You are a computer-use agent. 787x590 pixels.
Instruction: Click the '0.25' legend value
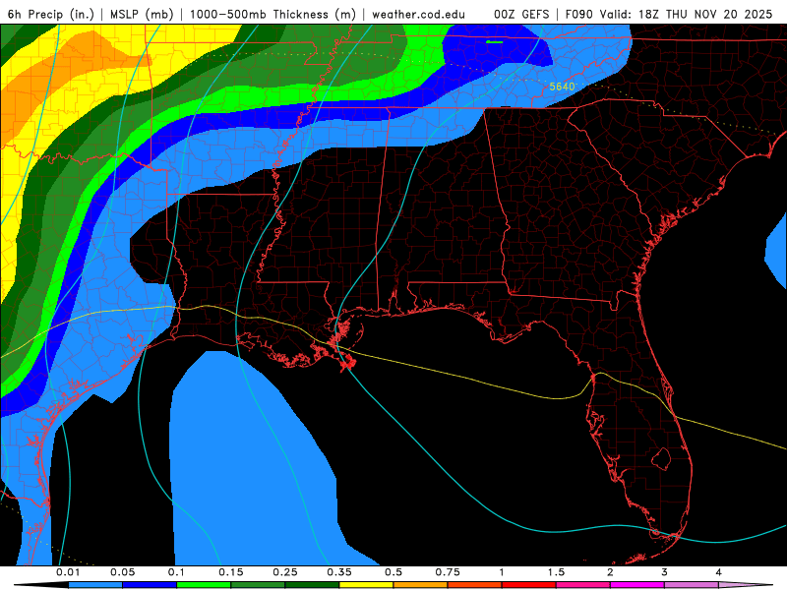(285, 572)
